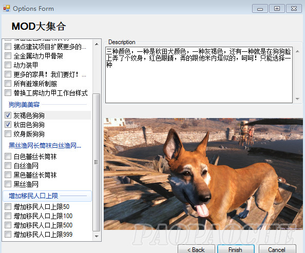Image resolution: width=305 pixels, height=253 pixels.
Task: Check 据点建筑项目扩展更多的 checkbox
Action: pyautogui.click(x=8, y=47)
